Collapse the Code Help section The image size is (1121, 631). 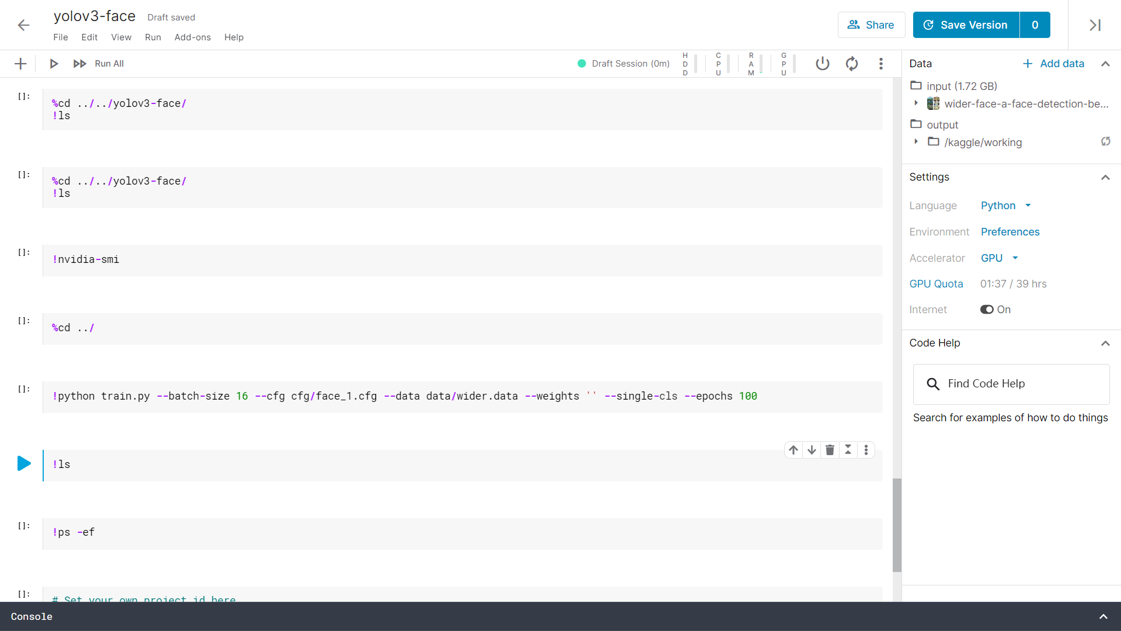point(1105,343)
